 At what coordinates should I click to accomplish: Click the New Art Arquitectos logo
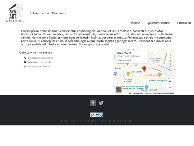click(16, 13)
